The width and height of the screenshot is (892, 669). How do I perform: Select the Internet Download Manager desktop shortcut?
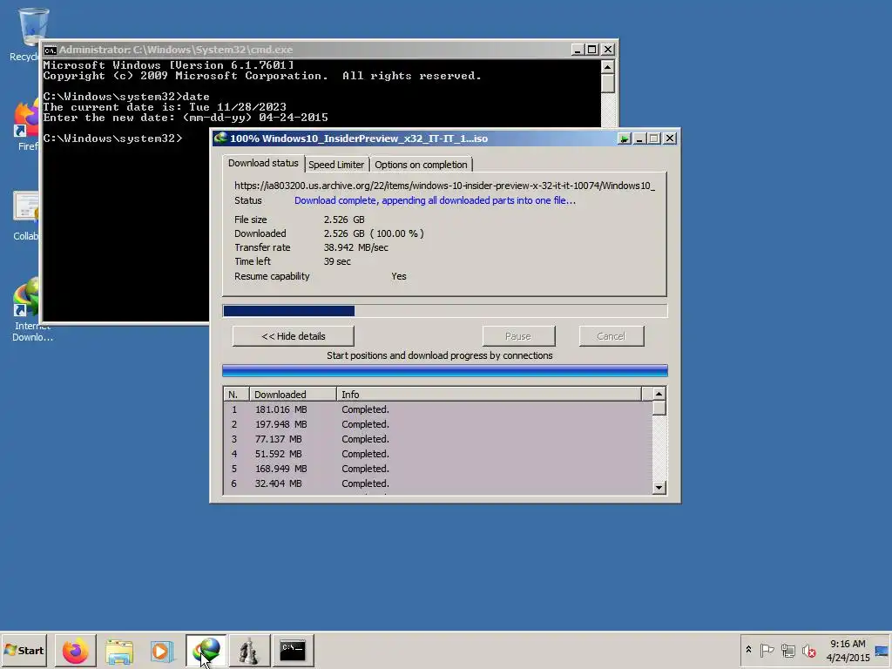[27, 310]
